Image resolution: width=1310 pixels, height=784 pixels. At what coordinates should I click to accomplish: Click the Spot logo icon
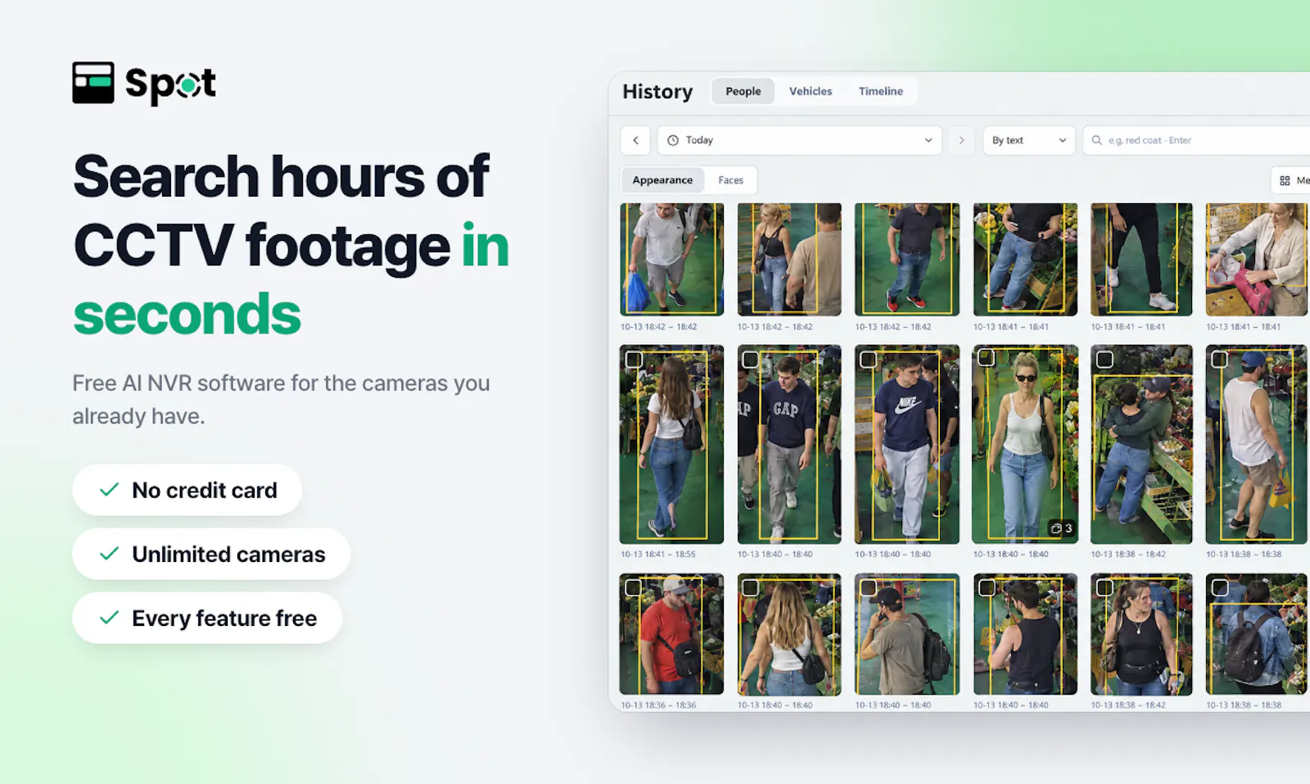[93, 83]
